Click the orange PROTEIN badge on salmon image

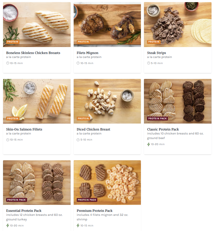coord(13,118)
